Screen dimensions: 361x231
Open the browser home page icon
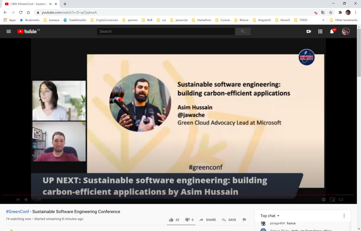[x=28, y=13]
